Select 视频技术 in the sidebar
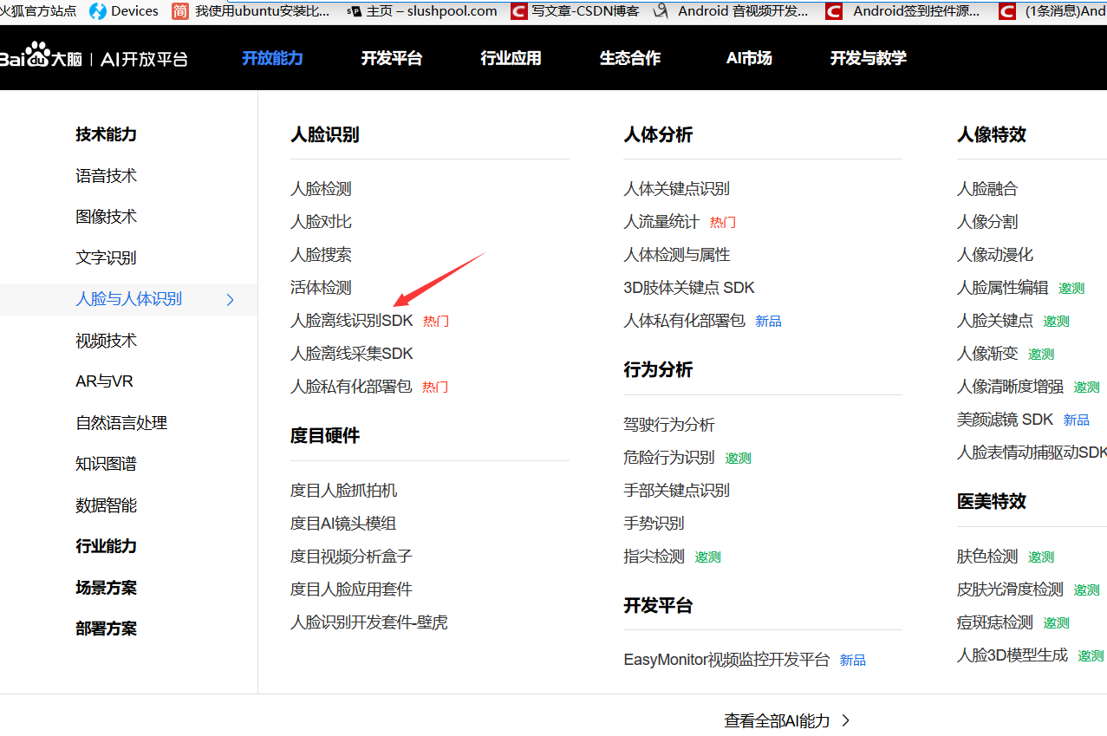1107x736 pixels. click(106, 341)
